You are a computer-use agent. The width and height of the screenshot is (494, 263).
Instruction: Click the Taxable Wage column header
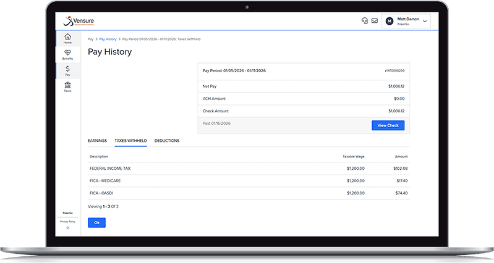click(x=354, y=157)
